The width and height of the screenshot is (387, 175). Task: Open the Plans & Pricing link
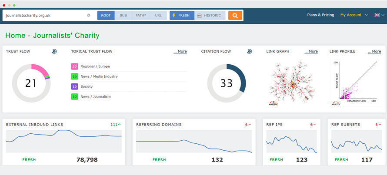click(320, 15)
